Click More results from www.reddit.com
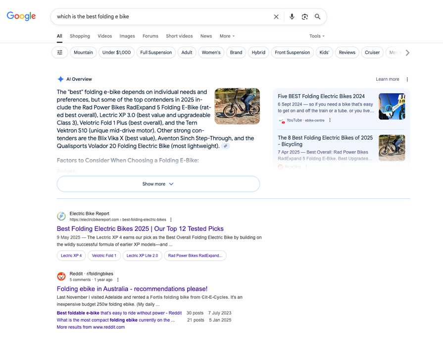Viewport: 443px width, 337px height. [91, 327]
